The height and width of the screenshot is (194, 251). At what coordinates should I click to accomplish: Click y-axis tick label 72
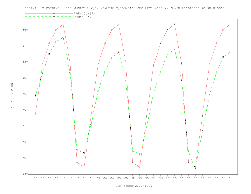pos(24,142)
